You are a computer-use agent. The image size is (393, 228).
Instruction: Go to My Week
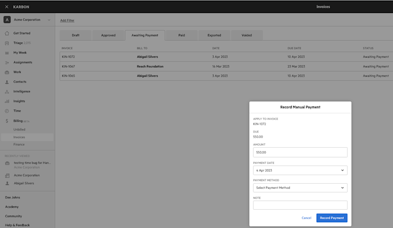[20, 53]
